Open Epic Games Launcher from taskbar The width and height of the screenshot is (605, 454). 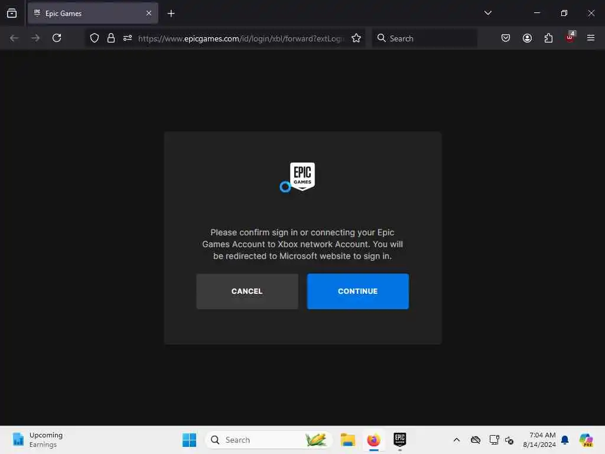tap(400, 440)
